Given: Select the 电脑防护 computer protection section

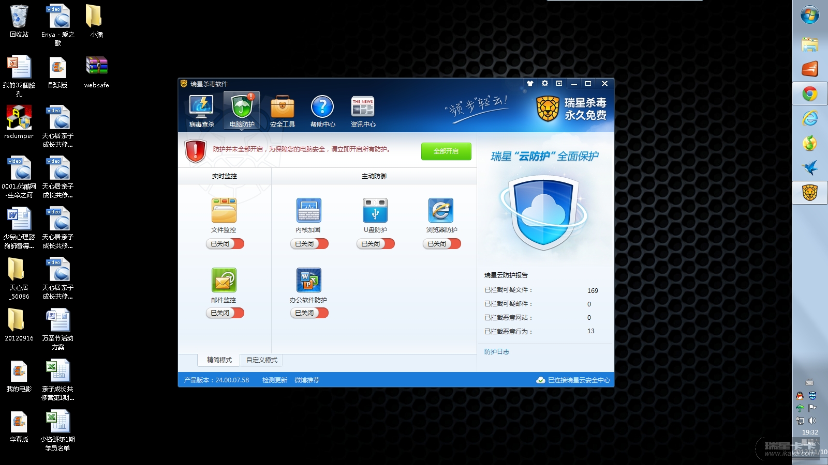Looking at the screenshot, I should [x=242, y=111].
